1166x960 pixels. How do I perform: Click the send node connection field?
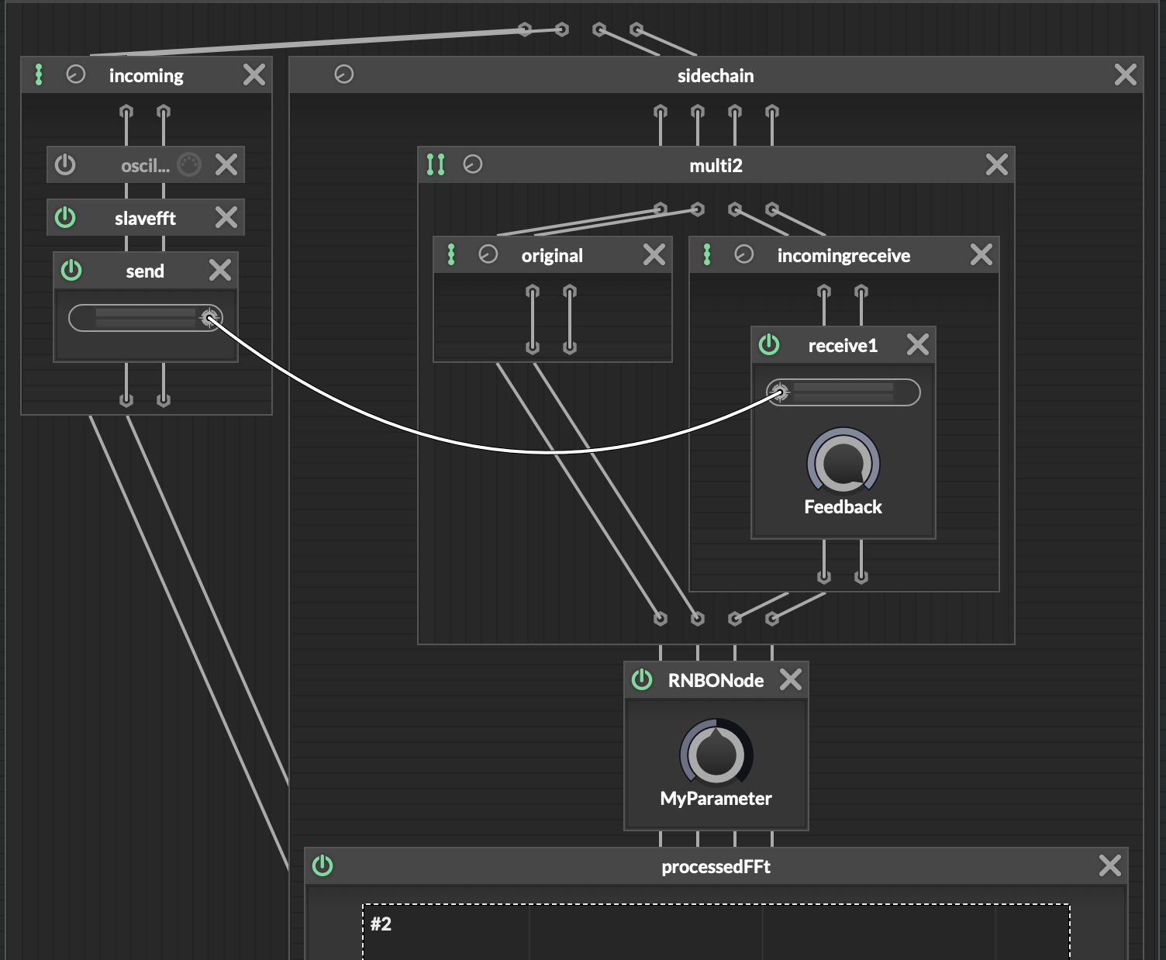tap(146, 318)
